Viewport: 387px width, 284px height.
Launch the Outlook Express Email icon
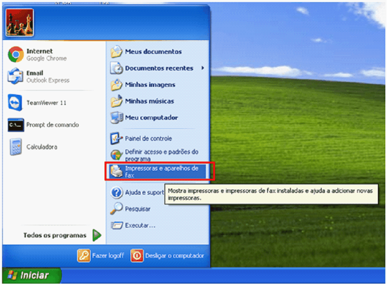(x=16, y=77)
